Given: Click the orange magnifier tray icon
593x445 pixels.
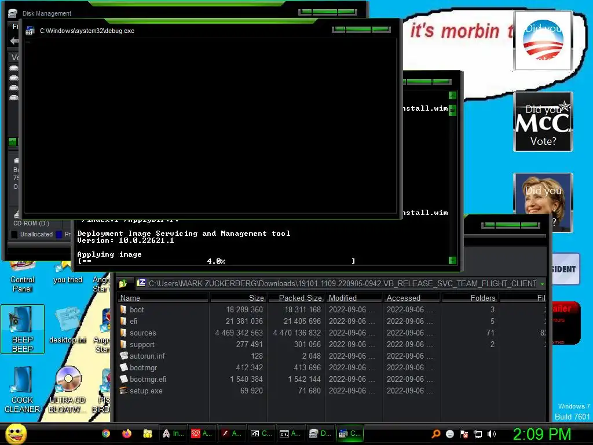Looking at the screenshot, I should tap(436, 434).
